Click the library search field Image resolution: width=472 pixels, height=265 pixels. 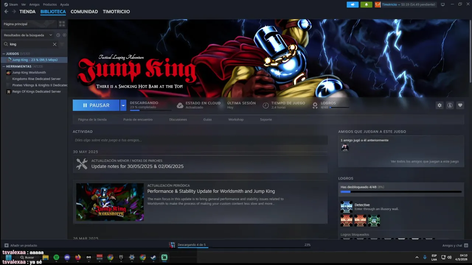coord(30,44)
